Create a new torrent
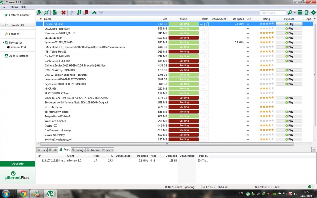This screenshot has width=317, height=198. tap(55, 12)
